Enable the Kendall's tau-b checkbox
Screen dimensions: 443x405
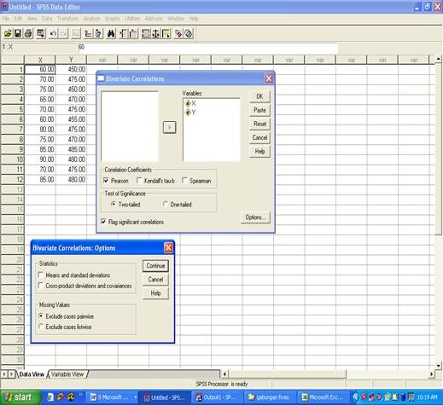tap(139, 181)
